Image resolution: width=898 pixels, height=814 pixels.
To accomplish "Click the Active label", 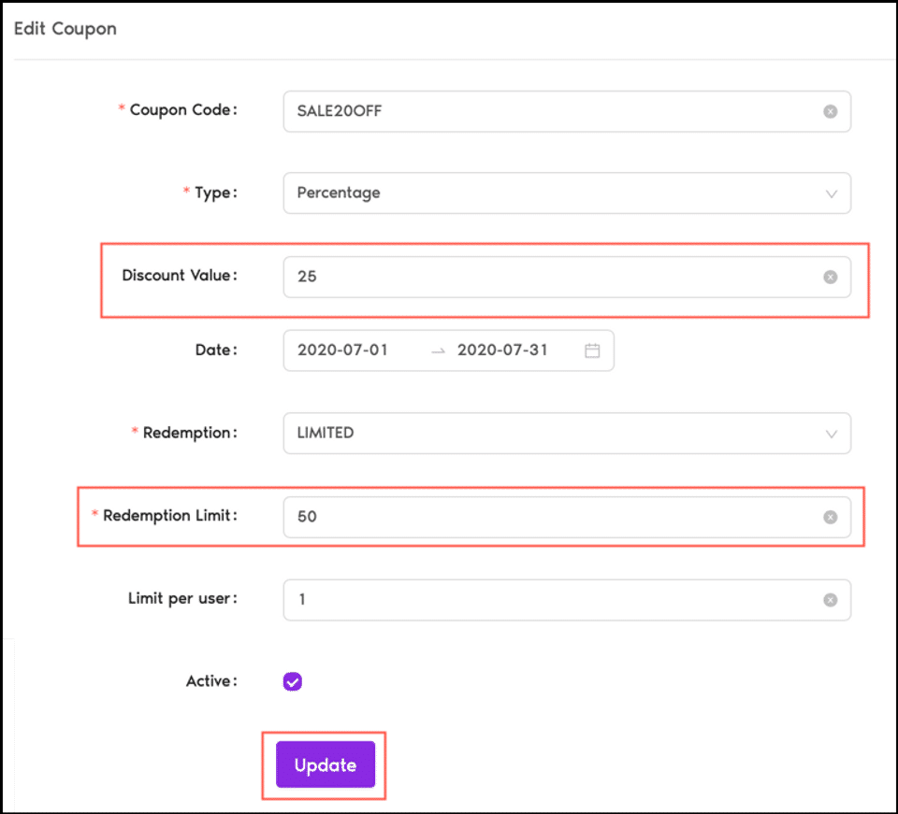I will tap(211, 681).
